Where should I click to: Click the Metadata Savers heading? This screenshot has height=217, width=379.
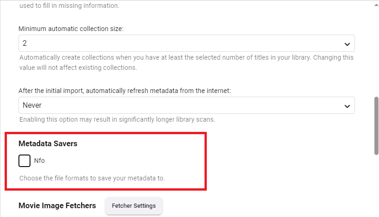48,143
